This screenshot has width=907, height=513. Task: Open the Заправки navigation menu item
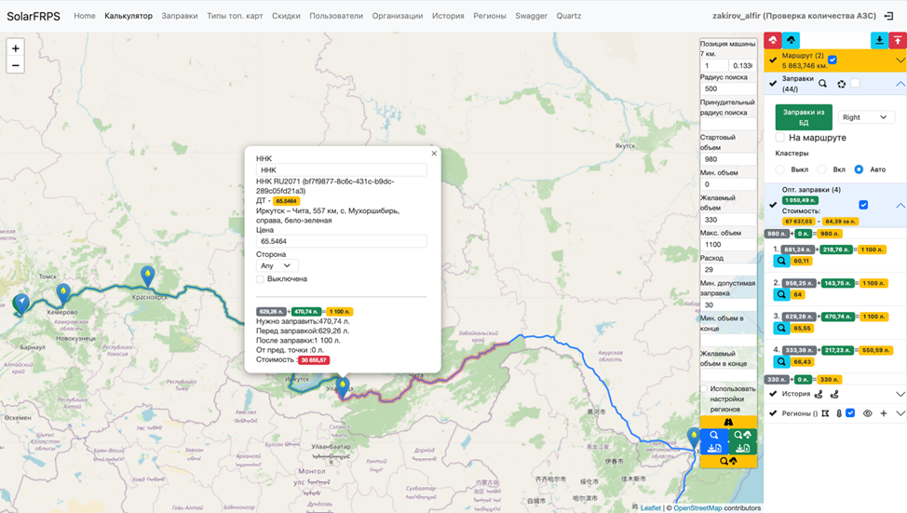(180, 16)
